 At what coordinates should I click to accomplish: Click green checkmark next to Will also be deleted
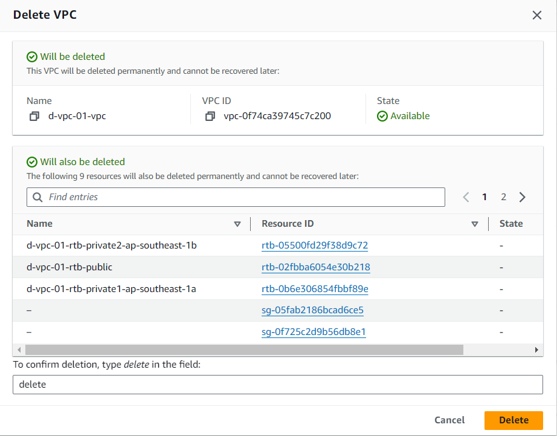pyautogui.click(x=31, y=161)
